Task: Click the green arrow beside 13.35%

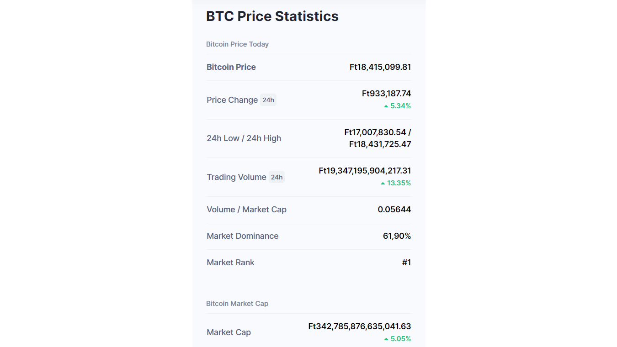Action: (383, 183)
